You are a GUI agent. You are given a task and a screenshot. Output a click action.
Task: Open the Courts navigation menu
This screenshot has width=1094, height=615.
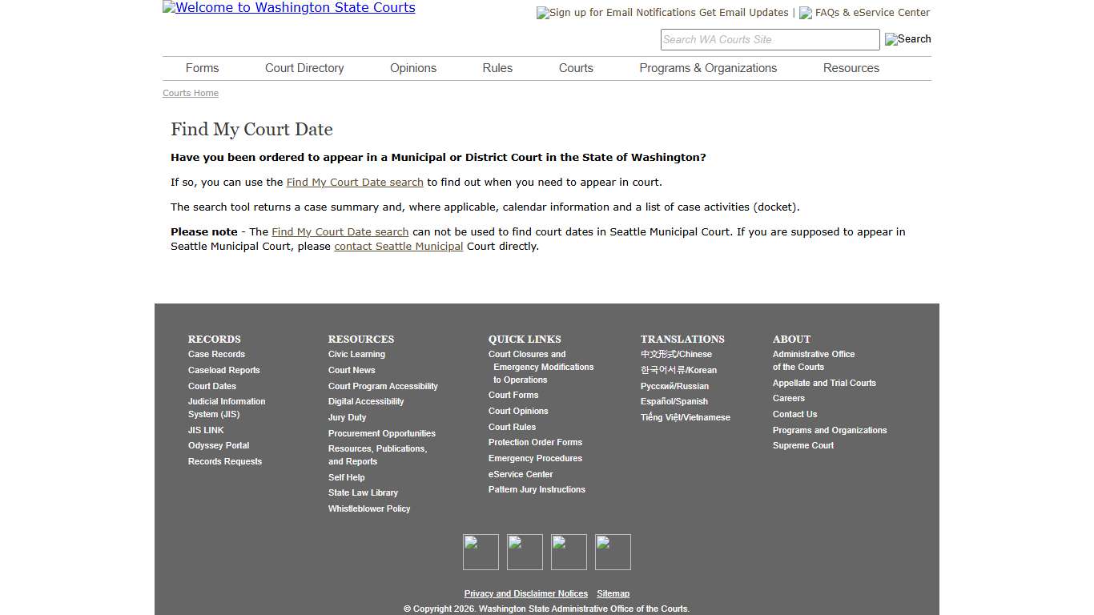pos(575,68)
